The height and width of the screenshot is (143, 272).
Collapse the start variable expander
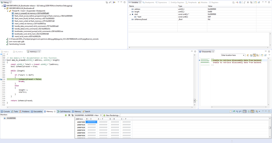pos(130,14)
